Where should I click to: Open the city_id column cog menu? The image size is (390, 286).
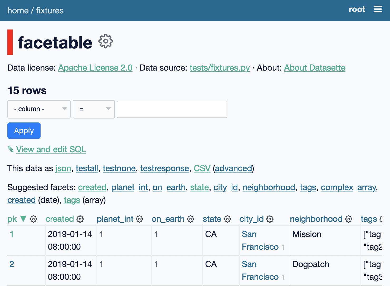[270, 219]
